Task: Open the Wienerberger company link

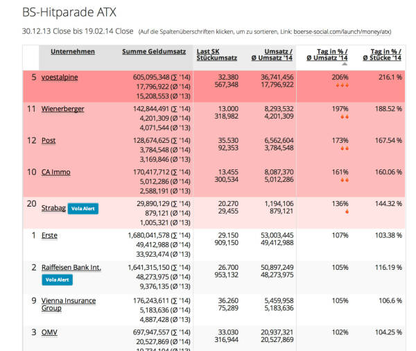Action: (63, 109)
